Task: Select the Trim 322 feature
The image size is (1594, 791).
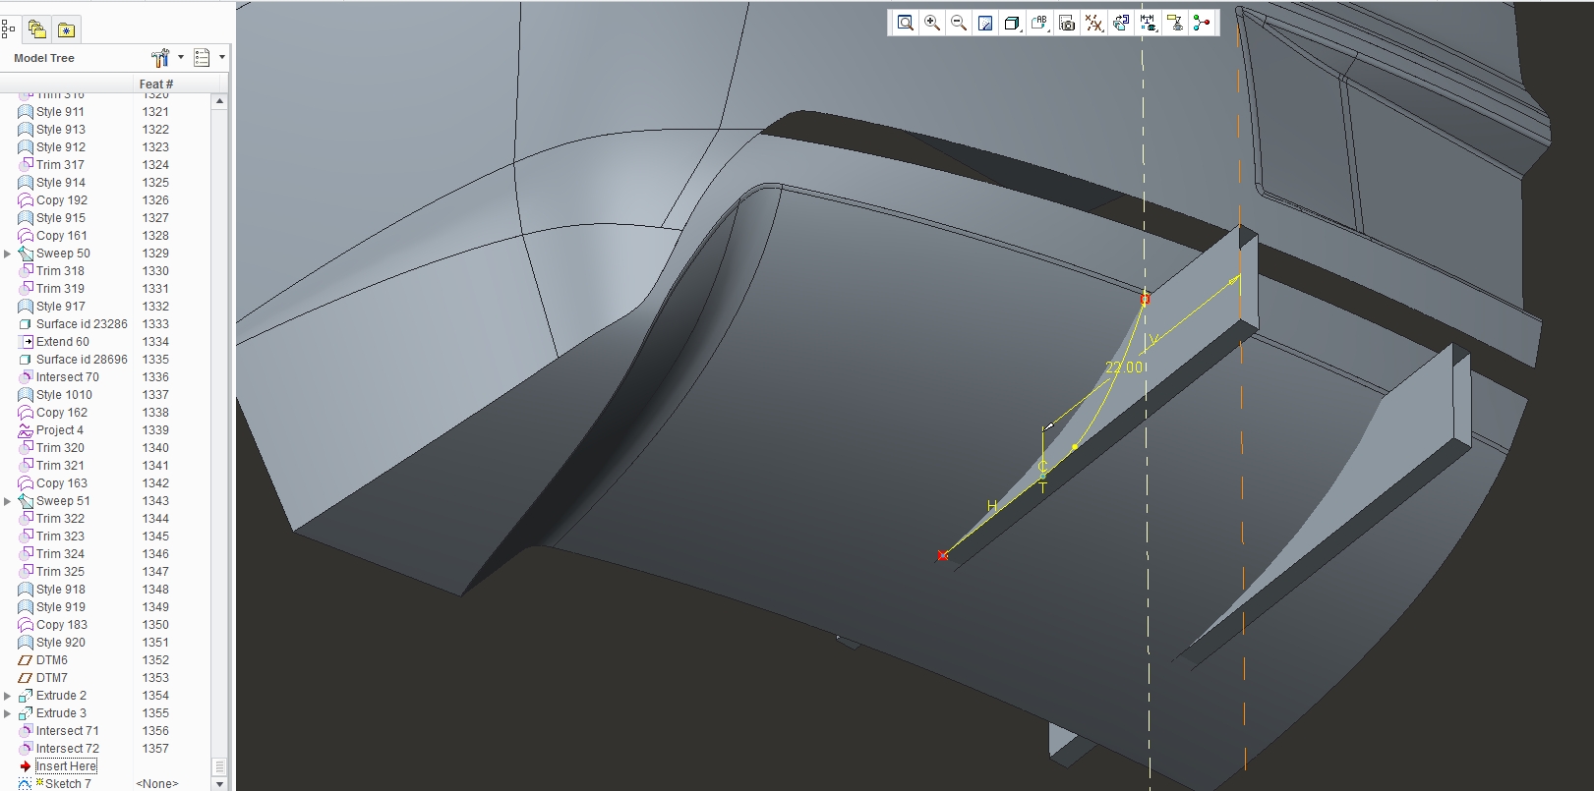Action: pos(60,519)
